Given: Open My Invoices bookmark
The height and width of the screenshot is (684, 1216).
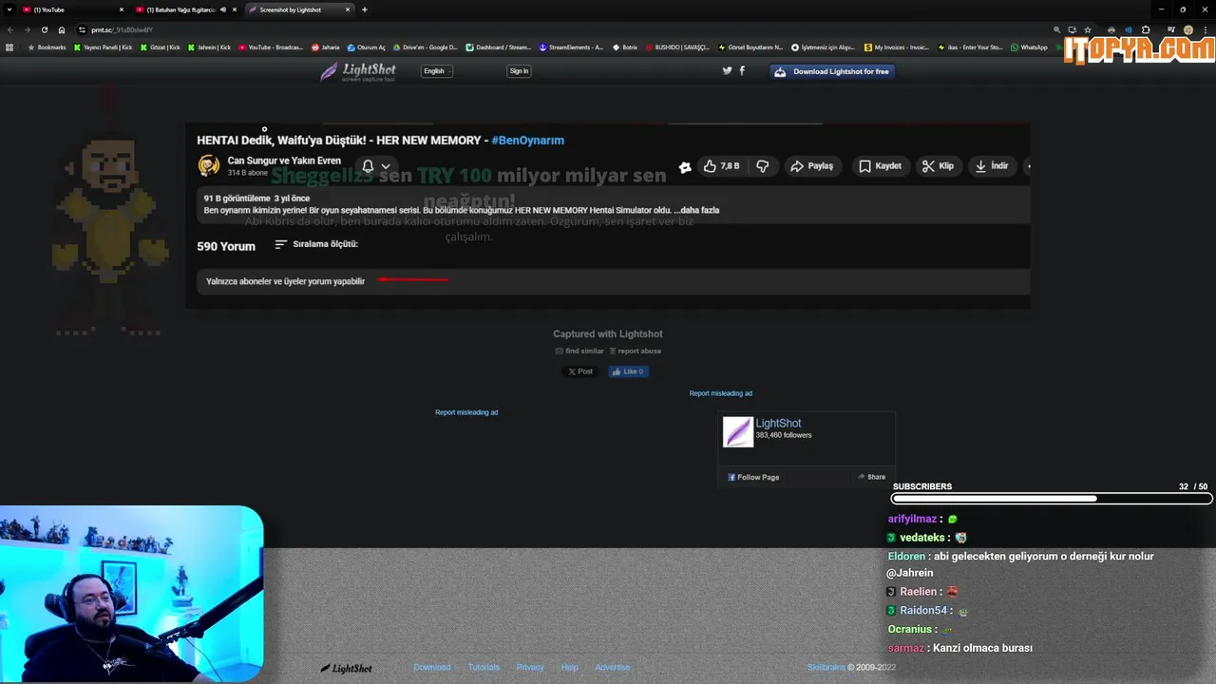Looking at the screenshot, I should coord(896,47).
